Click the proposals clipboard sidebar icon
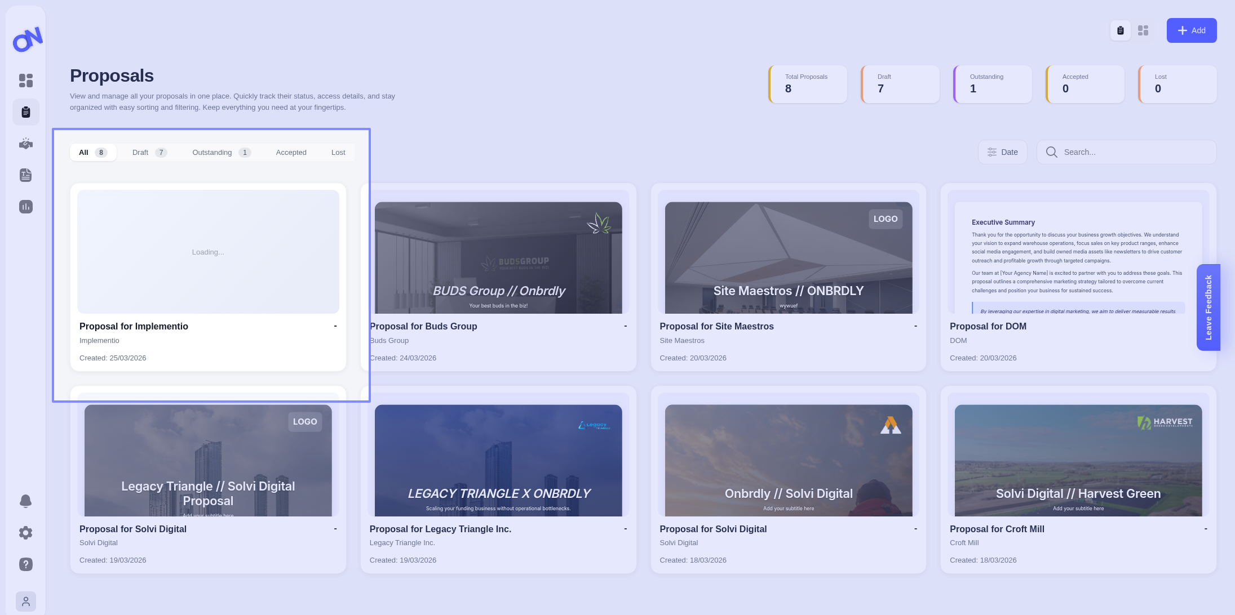 pos(26,112)
